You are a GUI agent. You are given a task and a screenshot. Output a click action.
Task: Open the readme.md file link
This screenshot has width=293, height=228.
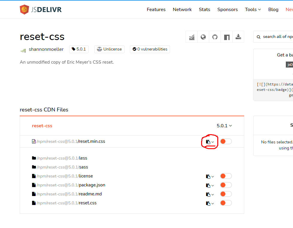click(69, 194)
